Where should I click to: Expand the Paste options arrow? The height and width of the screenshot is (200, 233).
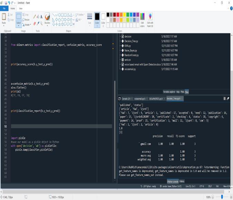[x=4, y=26]
